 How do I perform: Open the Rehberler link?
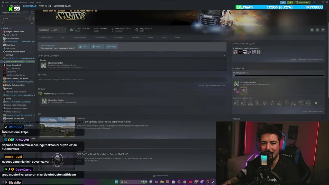click(x=135, y=37)
